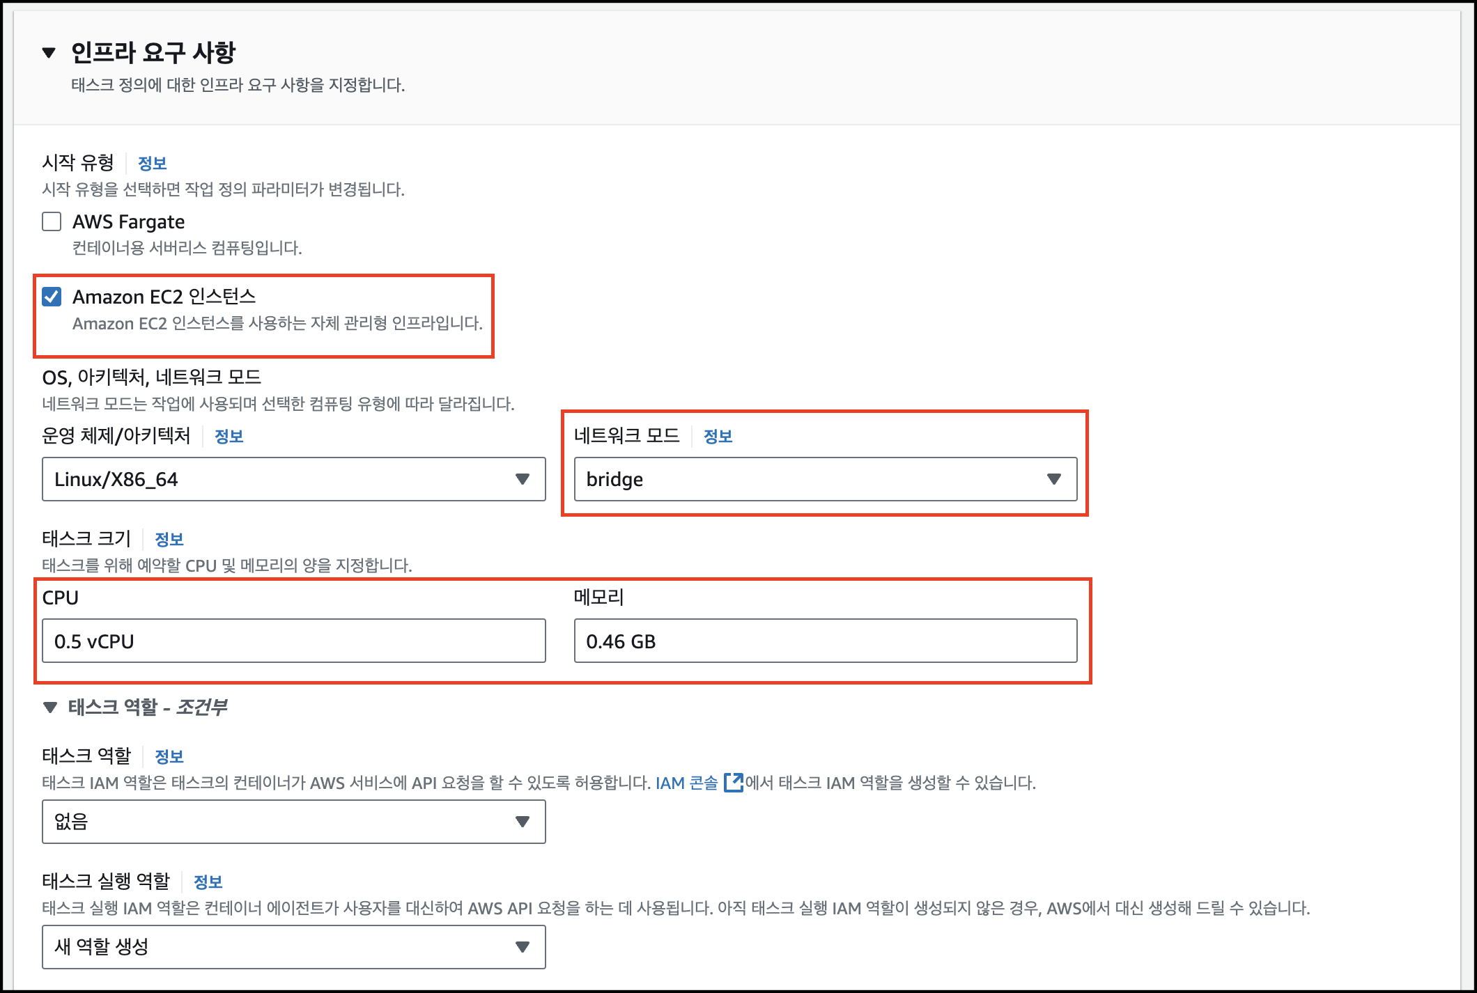Open 정보 link next to 운영 체제/아키텍처
The width and height of the screenshot is (1477, 993).
tap(229, 436)
